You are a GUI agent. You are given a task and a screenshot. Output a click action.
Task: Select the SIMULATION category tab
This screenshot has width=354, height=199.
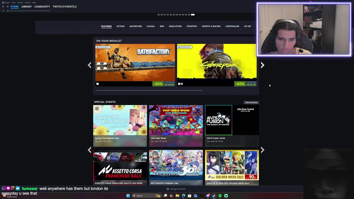(175, 26)
